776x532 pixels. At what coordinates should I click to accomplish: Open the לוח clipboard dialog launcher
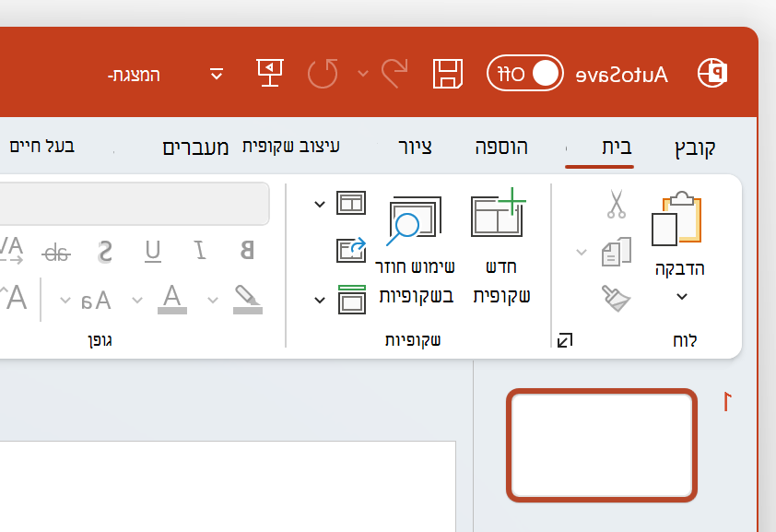click(565, 340)
